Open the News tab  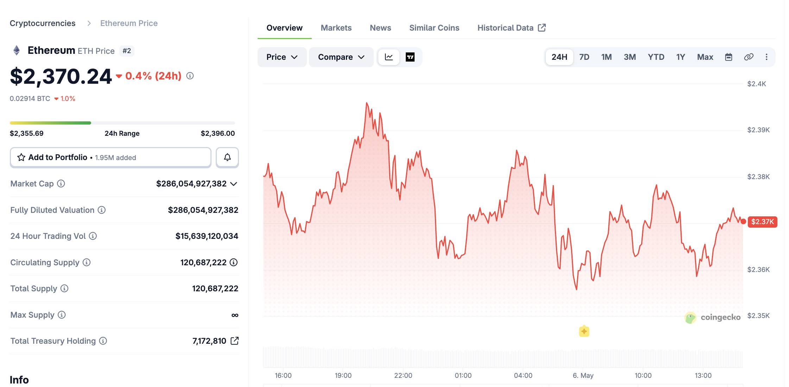click(x=380, y=28)
